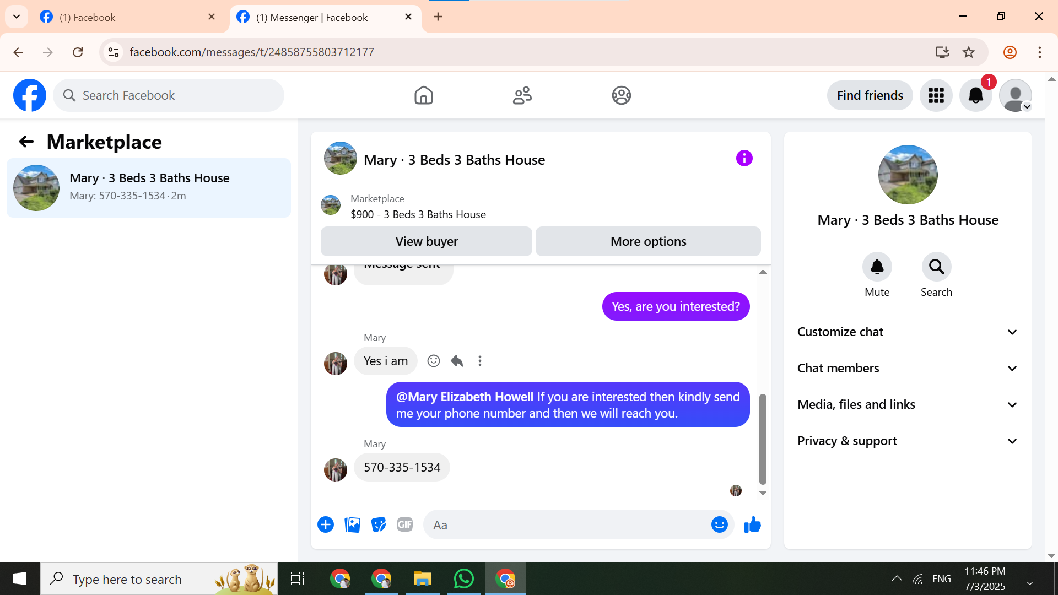Open notifications bell in top bar

click(x=975, y=95)
